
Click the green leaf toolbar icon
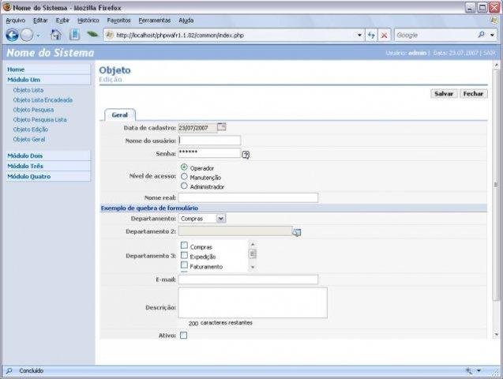click(x=92, y=34)
